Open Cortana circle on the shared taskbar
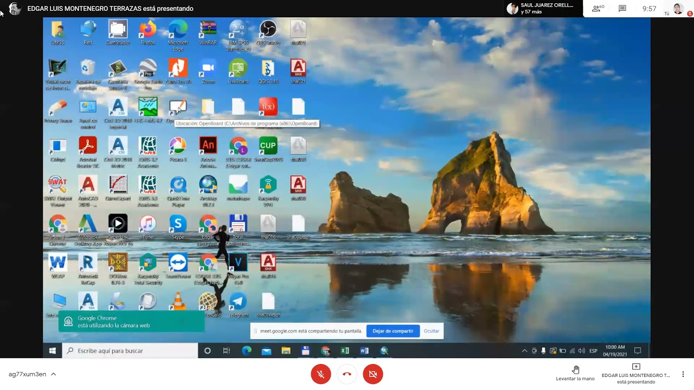Viewport: 694px width, 390px height. [x=207, y=351]
